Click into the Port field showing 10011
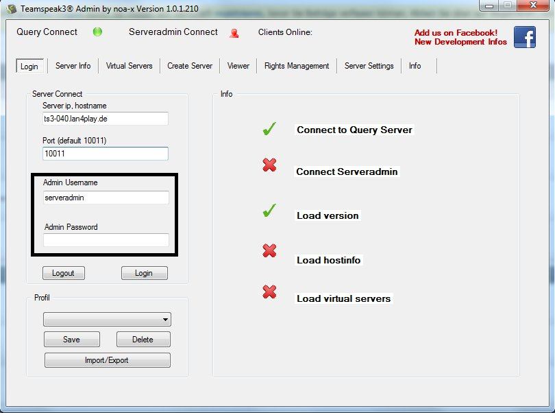555x413 pixels. (106, 154)
